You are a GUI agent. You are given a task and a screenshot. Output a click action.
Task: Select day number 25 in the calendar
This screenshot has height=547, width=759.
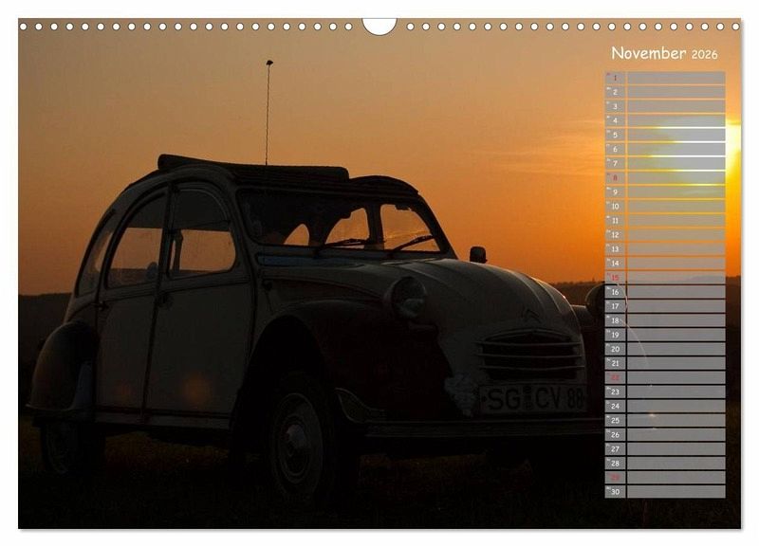[x=615, y=420]
